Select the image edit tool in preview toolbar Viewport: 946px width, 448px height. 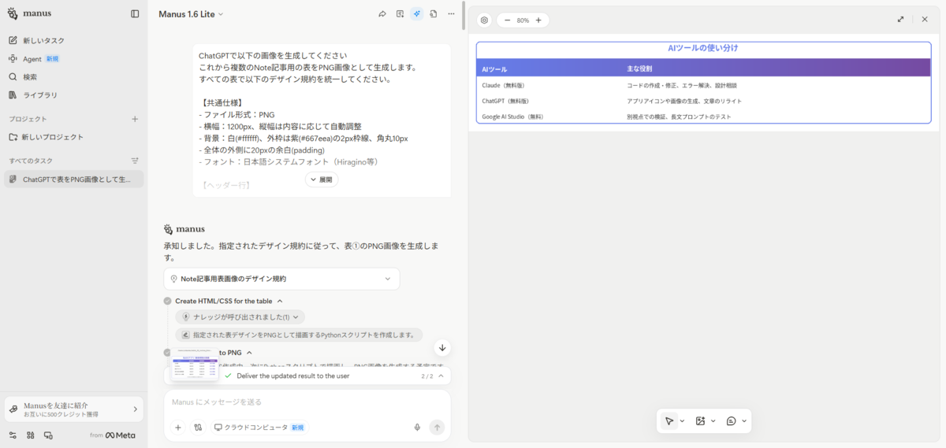coord(700,421)
